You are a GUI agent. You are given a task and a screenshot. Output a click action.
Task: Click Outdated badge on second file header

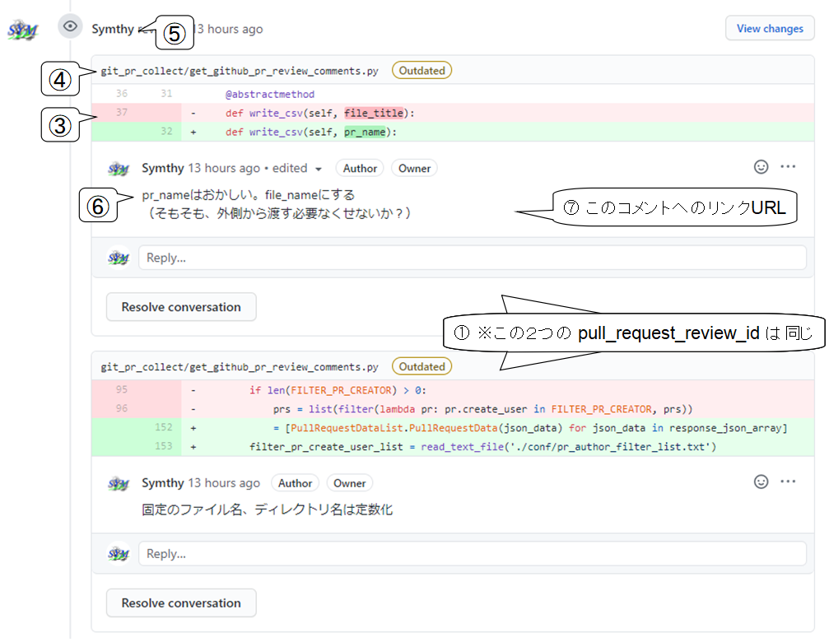tap(421, 367)
